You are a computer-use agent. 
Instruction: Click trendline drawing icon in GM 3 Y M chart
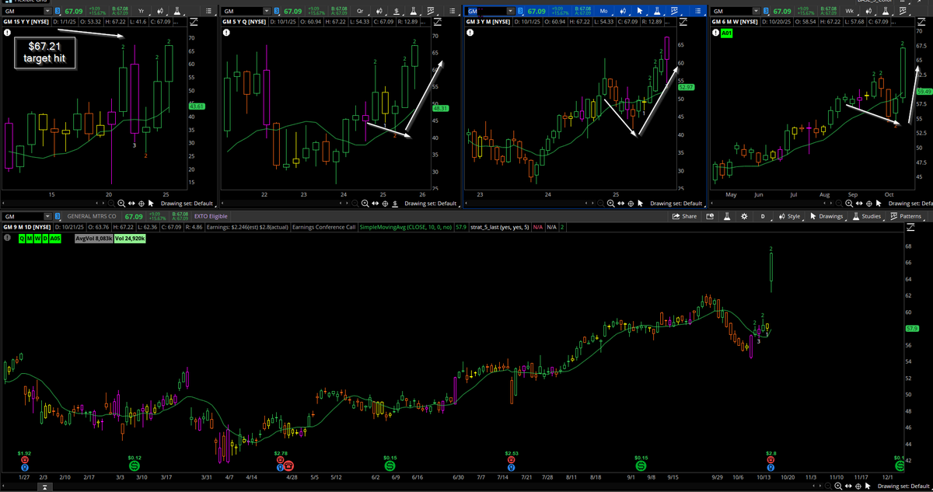(683, 22)
